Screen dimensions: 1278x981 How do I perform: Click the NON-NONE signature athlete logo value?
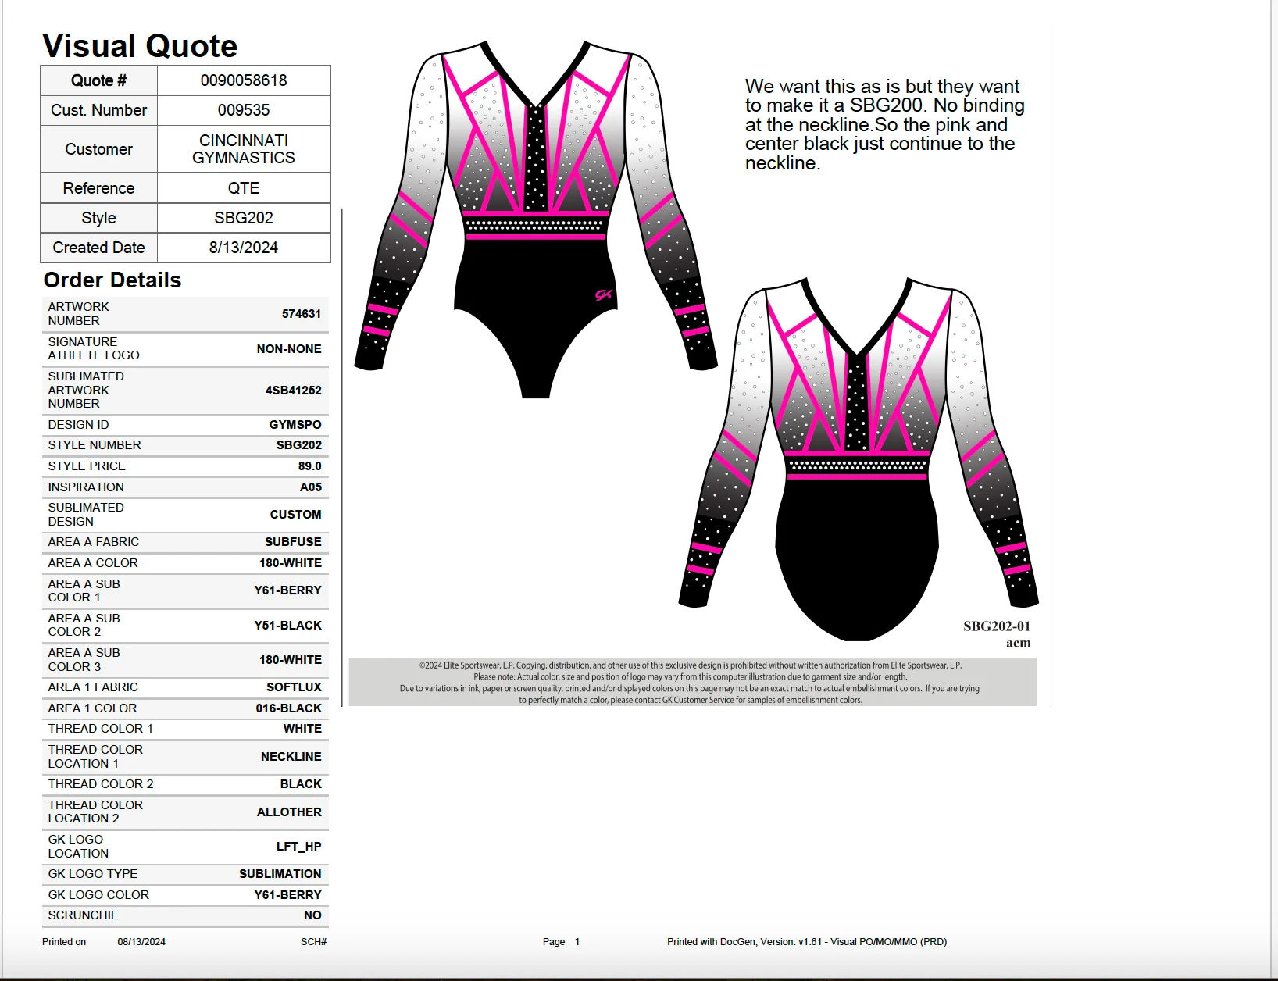(x=289, y=348)
